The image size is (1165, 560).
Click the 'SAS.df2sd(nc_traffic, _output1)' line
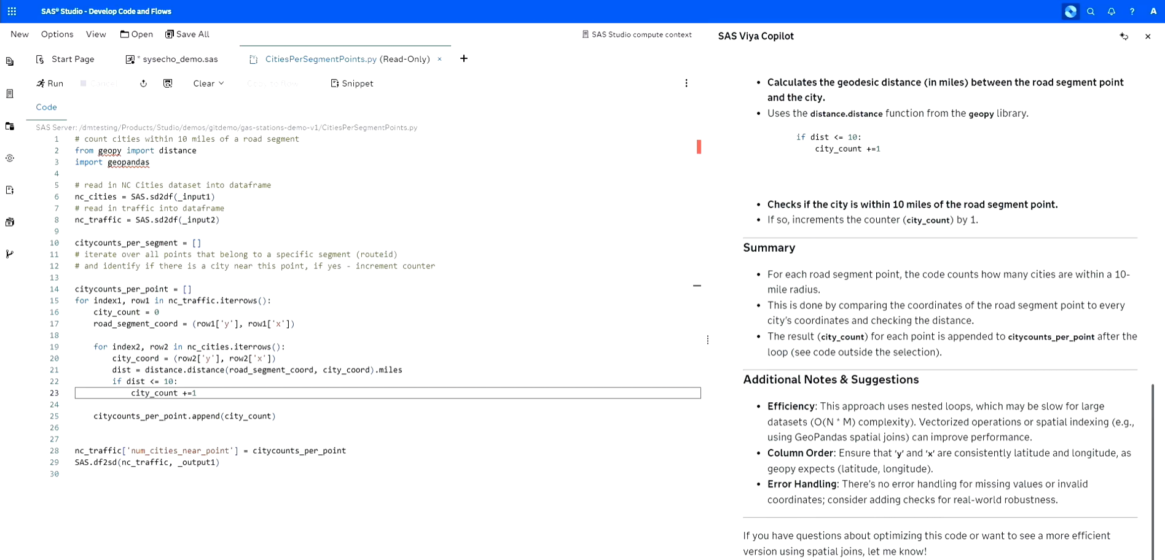pyautogui.click(x=147, y=462)
